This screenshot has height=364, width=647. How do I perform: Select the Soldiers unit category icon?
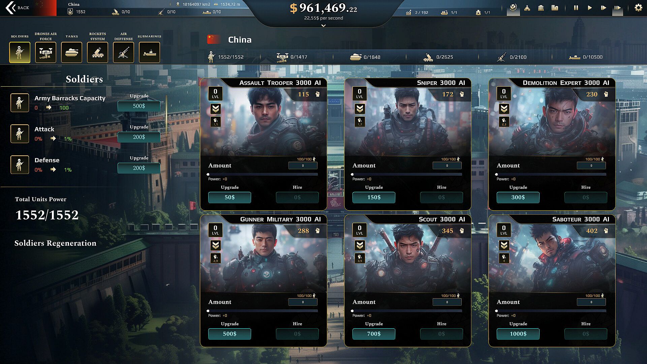point(20,52)
